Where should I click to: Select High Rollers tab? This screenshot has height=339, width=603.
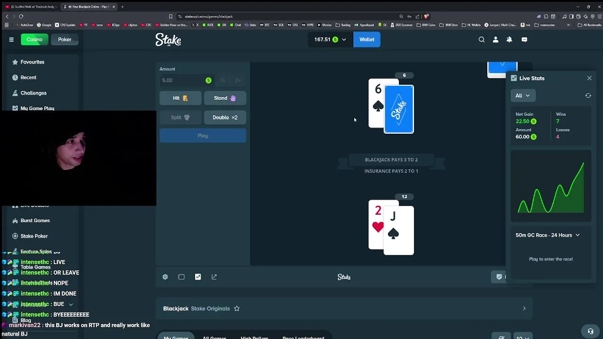(x=254, y=337)
